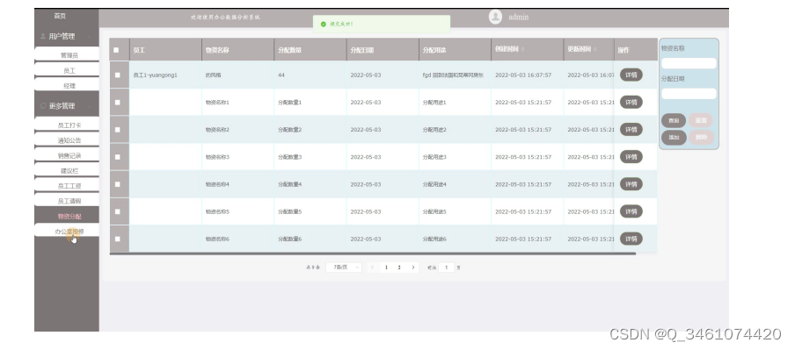Open the 员工请假 menu item
The image size is (795, 350).
tap(67, 201)
